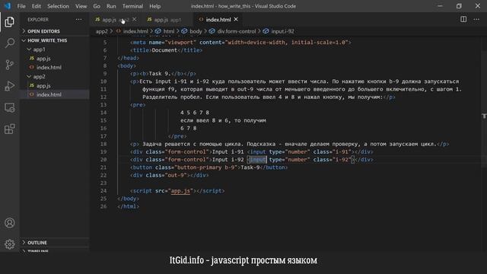Click the closing body tag on line 25
The width and height of the screenshot is (487, 274).
coord(129,199)
